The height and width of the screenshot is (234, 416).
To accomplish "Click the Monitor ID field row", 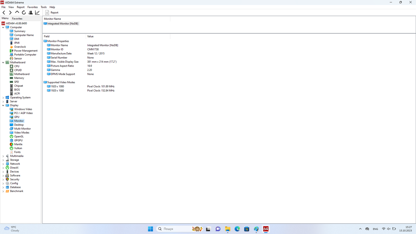I will (x=57, y=49).
